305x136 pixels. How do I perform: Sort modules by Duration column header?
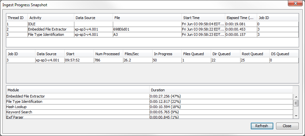[220, 90]
